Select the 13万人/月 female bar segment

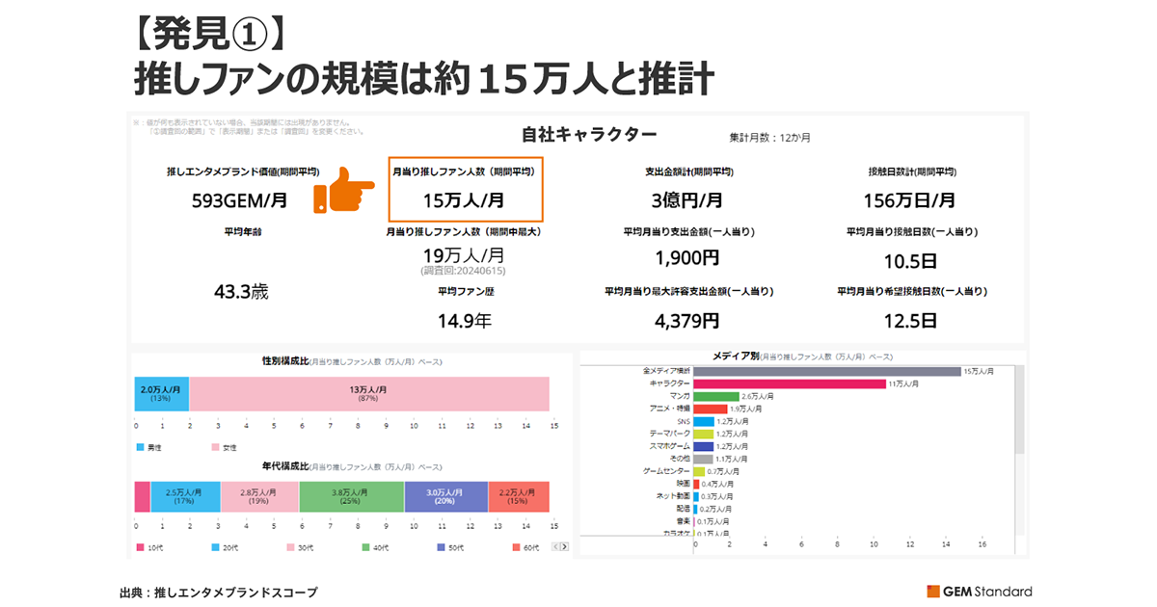click(368, 393)
